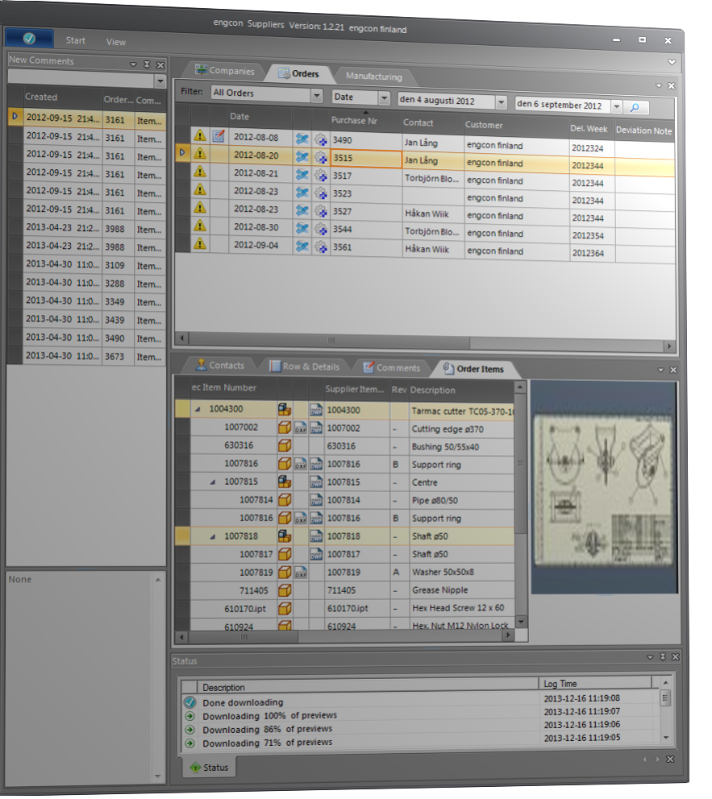Click the assembly icon for item 1007815
The image size is (712, 799).
285,482
